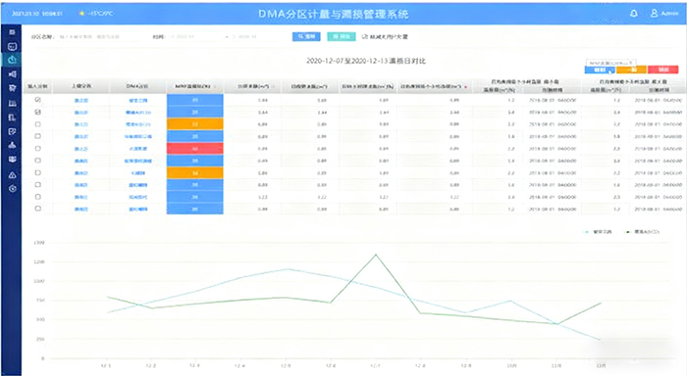Check the third row checkbox (orange MNF cell)
The width and height of the screenshot is (687, 376).
pyautogui.click(x=38, y=124)
